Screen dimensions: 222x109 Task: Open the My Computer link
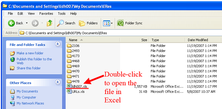click(26, 97)
